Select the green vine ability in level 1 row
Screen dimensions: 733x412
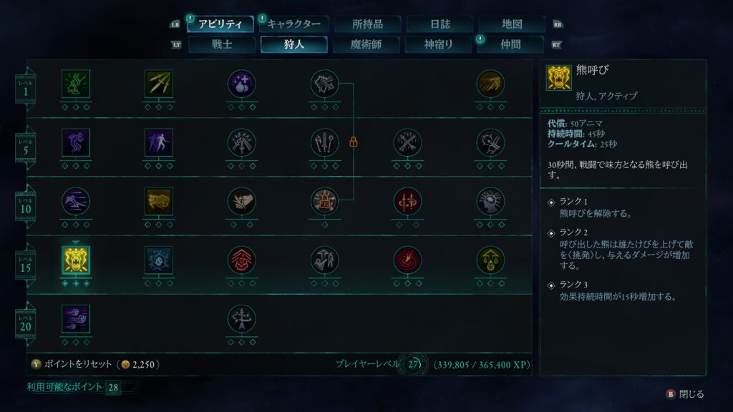coord(76,84)
